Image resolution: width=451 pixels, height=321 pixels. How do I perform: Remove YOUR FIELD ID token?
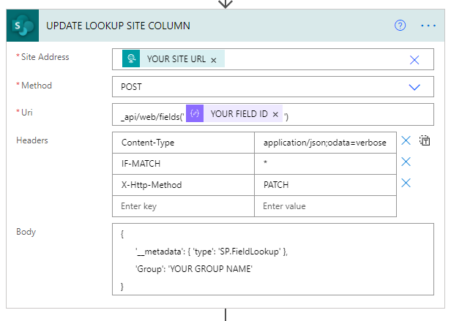[x=276, y=115]
